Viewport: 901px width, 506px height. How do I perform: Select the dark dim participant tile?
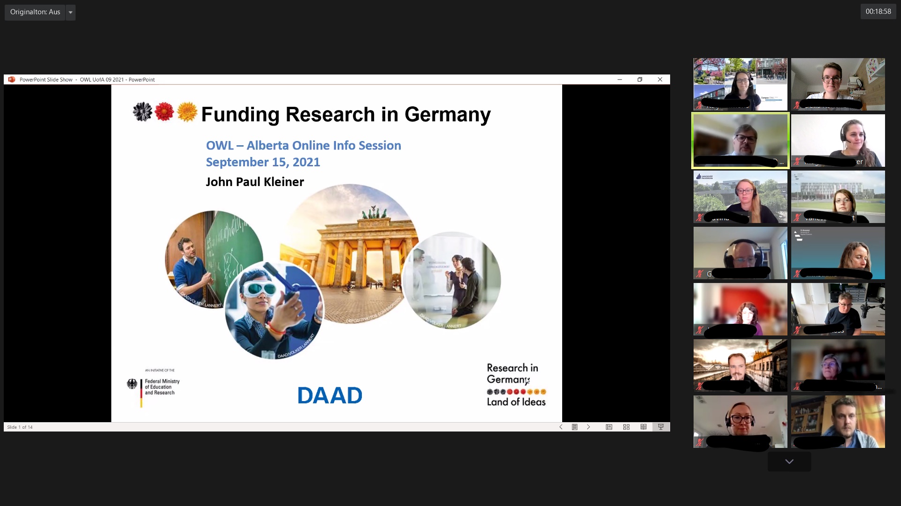838,365
